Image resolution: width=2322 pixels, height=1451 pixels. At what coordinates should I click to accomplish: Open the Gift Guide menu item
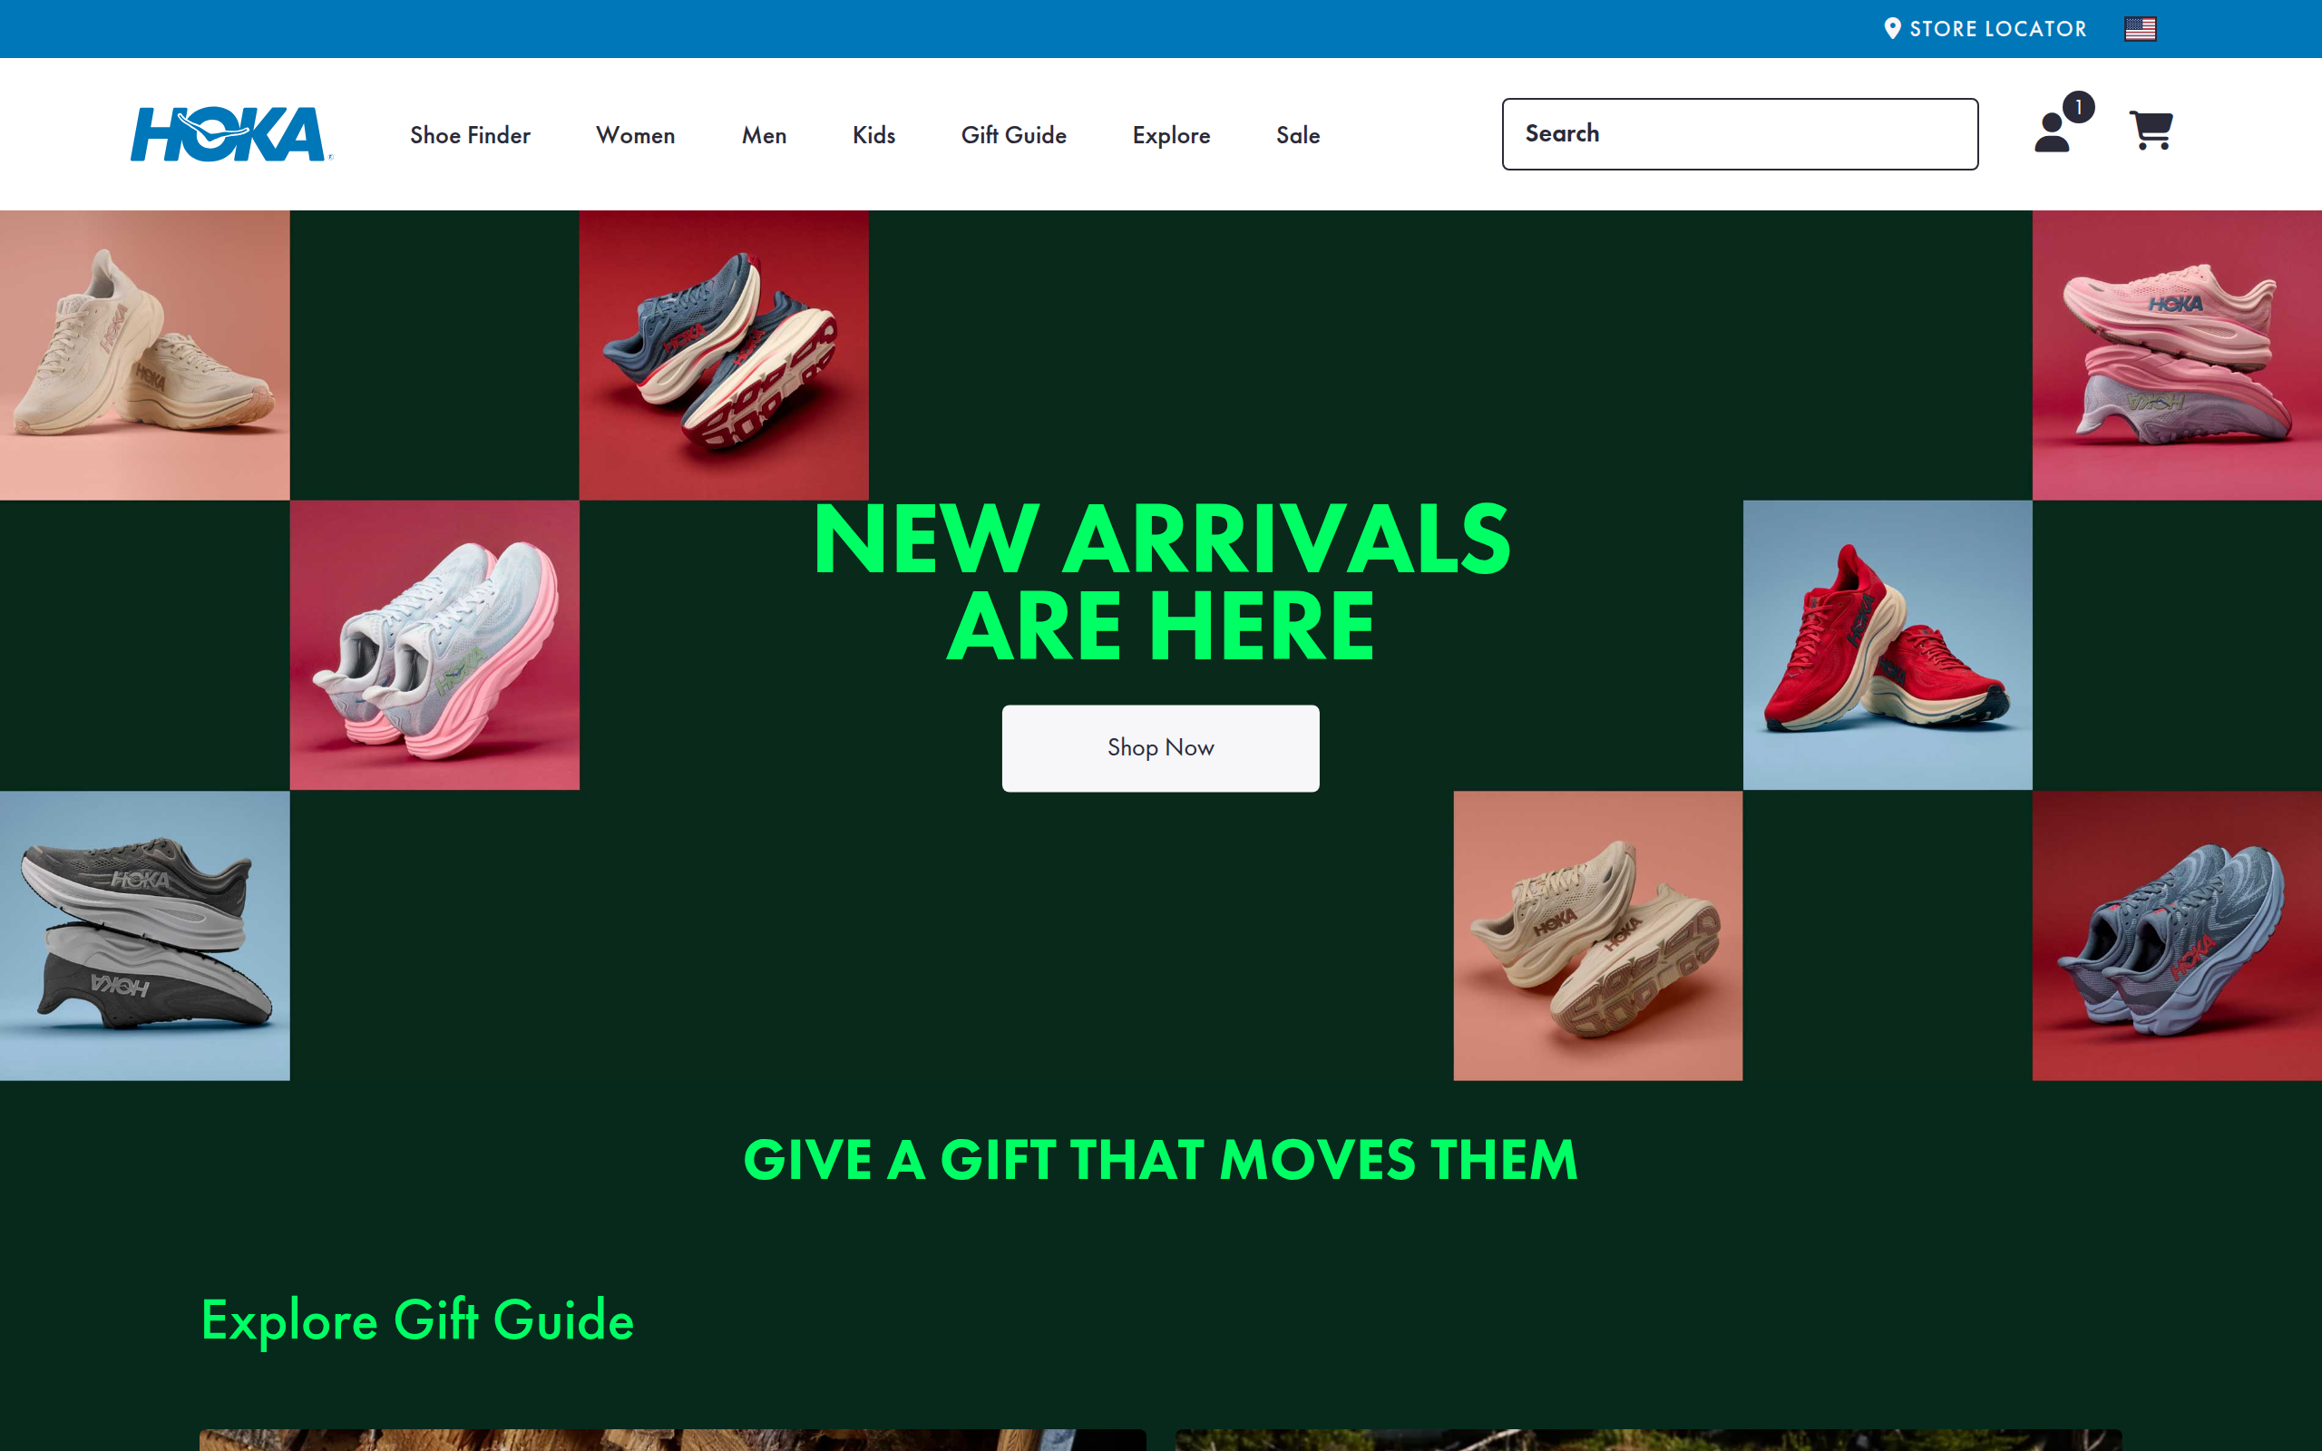point(1013,135)
